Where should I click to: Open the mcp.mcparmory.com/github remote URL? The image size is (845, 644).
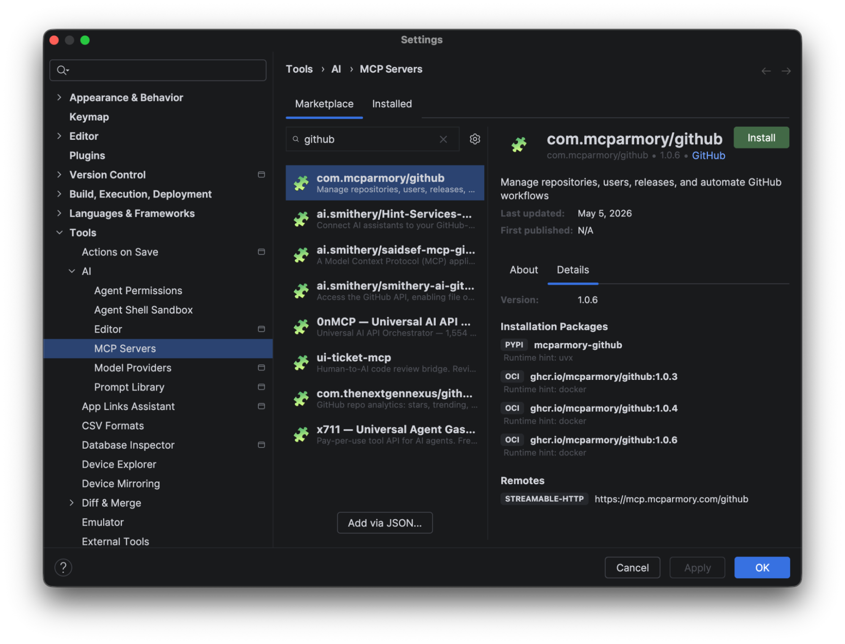pos(671,499)
